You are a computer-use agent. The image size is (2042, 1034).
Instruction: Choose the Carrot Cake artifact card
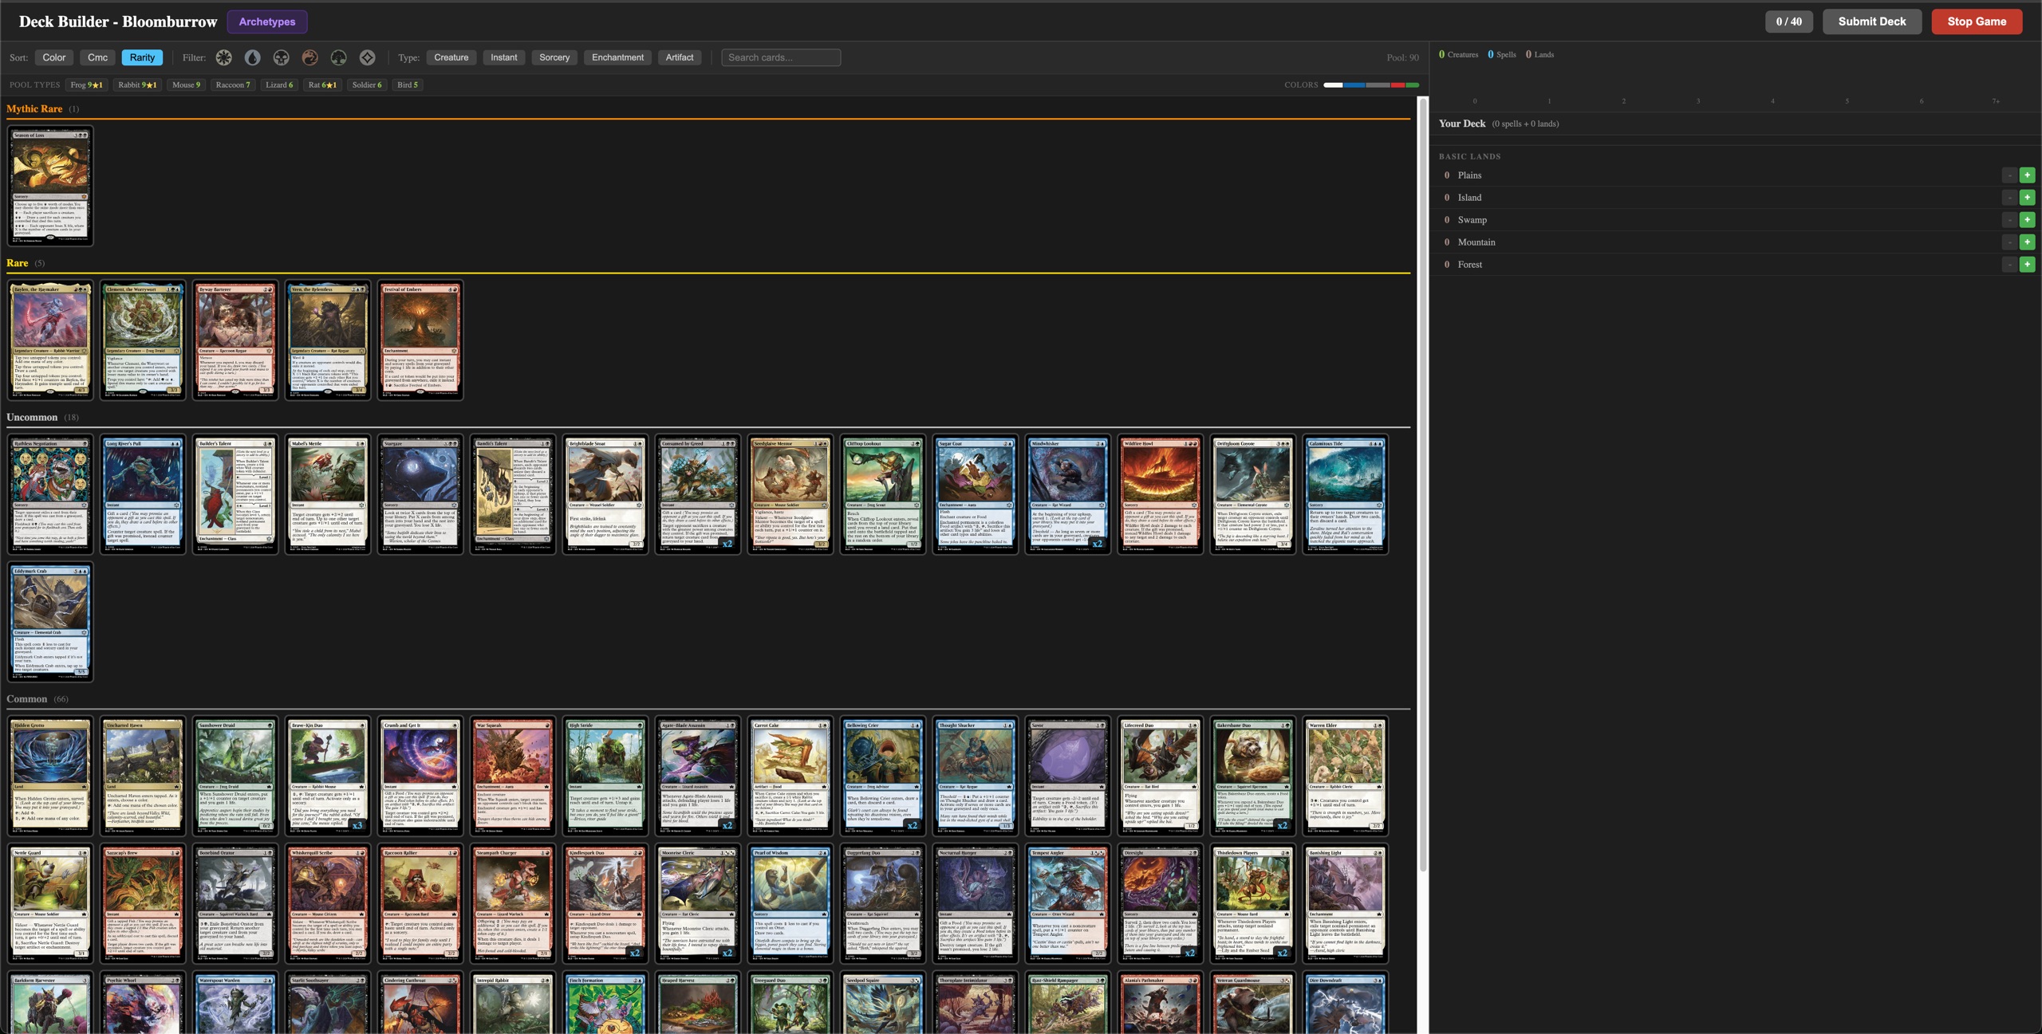tap(790, 776)
